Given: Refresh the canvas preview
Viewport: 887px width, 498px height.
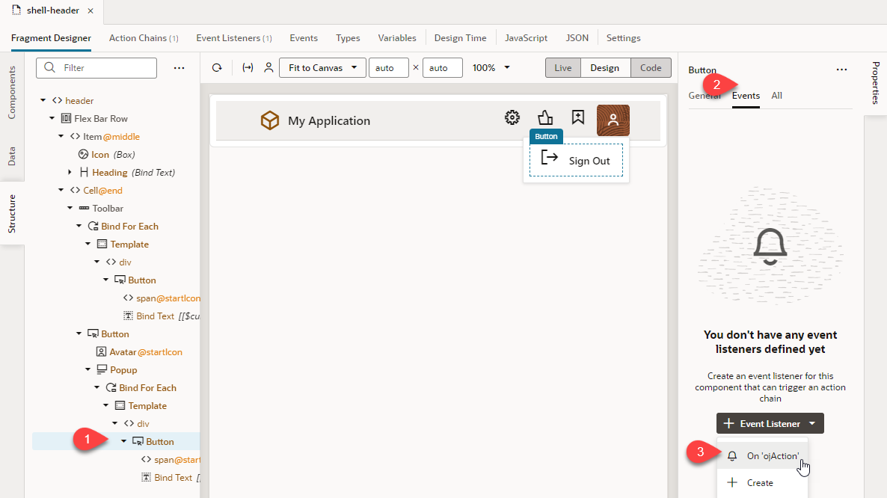Looking at the screenshot, I should pos(217,67).
